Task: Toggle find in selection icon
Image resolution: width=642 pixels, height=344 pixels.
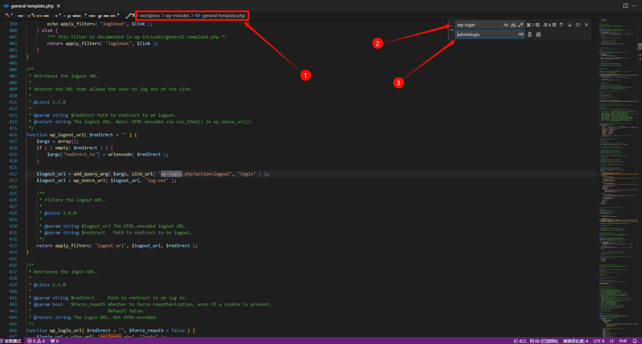Action: 578,25
